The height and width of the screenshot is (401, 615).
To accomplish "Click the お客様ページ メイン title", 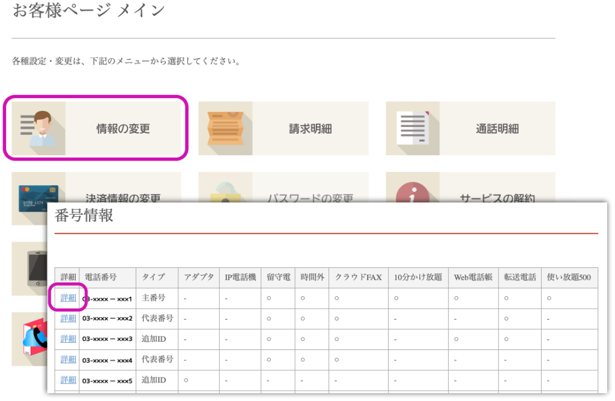I will [x=88, y=10].
